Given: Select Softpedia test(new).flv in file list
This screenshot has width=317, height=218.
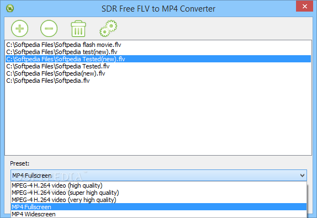Looking at the screenshot, I should pyautogui.click(x=158, y=52).
